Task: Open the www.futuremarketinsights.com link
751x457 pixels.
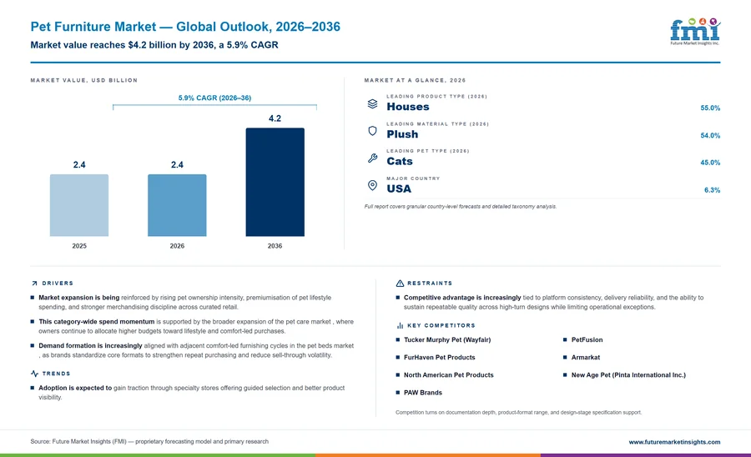Action: tap(674, 442)
